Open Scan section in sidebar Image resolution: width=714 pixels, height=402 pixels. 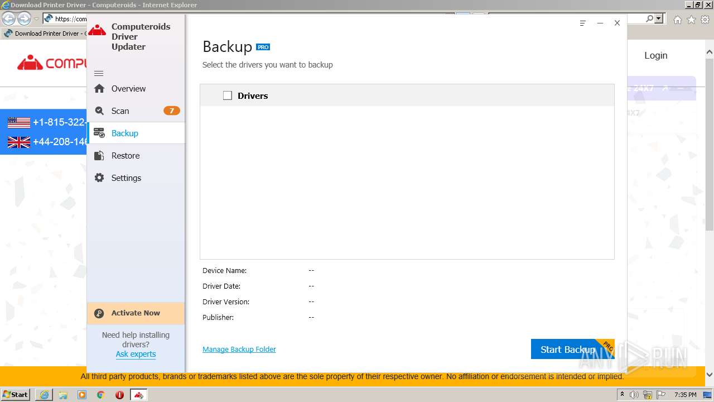click(x=136, y=111)
